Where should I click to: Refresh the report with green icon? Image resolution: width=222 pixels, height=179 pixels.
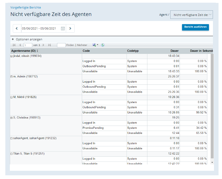(103, 45)
